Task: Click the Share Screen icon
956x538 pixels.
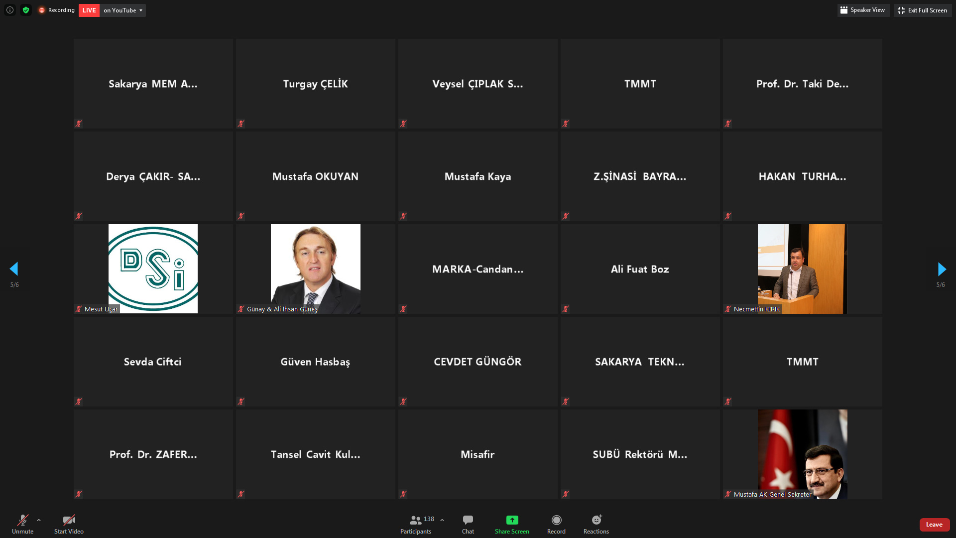Action: [x=512, y=520]
